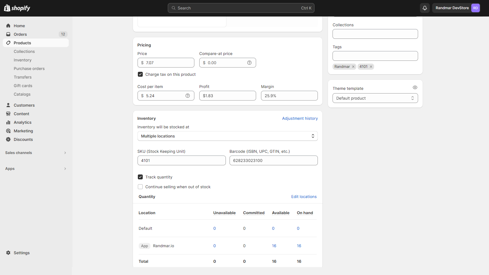Click Randmar.io unavailable quantity 0

coord(215,246)
